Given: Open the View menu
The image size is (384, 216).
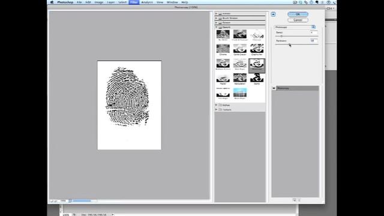Looking at the screenshot, I should pos(160,2).
